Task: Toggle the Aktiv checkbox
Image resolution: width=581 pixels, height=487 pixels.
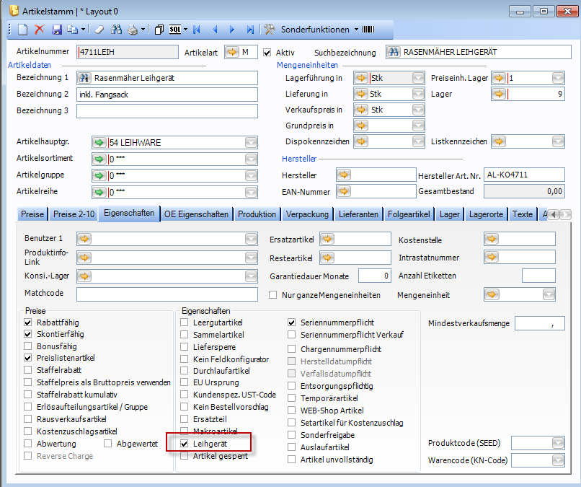Action: tap(267, 53)
